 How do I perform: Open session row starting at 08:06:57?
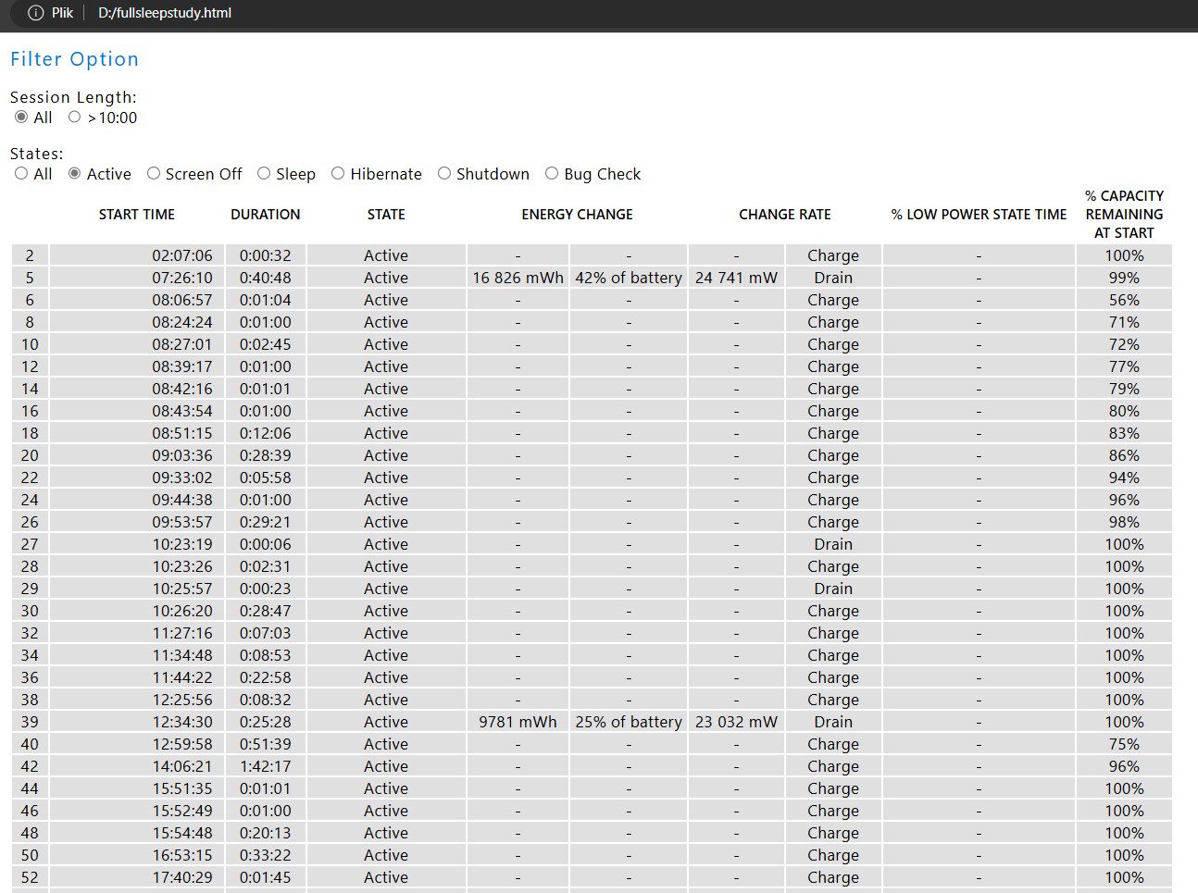click(592, 300)
